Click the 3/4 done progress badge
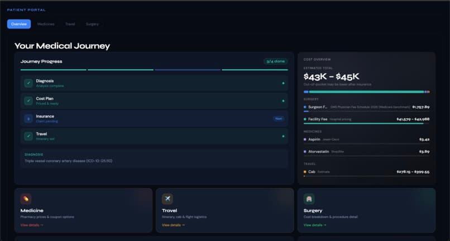The image size is (450, 241). click(x=275, y=61)
